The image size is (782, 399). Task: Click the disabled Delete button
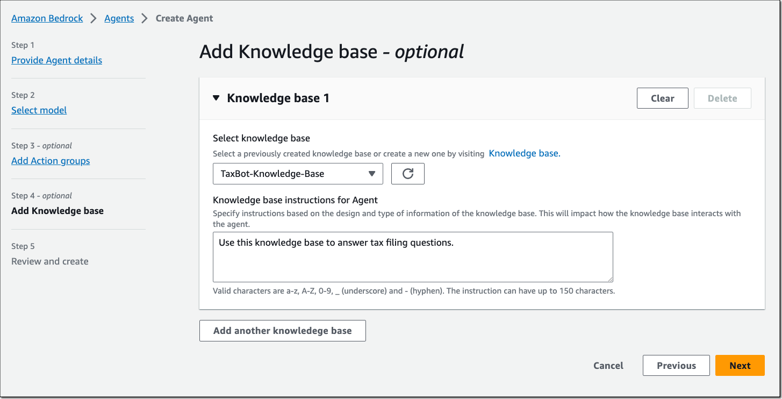click(x=722, y=98)
